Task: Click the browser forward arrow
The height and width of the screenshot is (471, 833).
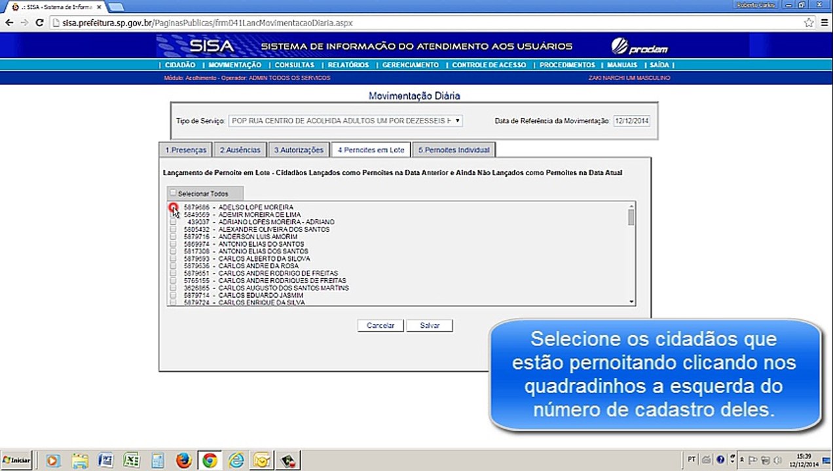Action: 24,22
